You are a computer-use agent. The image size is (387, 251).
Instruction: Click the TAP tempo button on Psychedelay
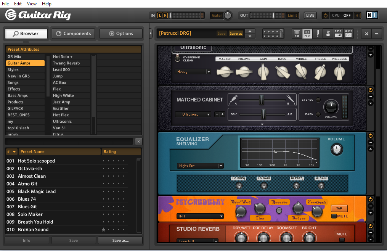[339, 208]
